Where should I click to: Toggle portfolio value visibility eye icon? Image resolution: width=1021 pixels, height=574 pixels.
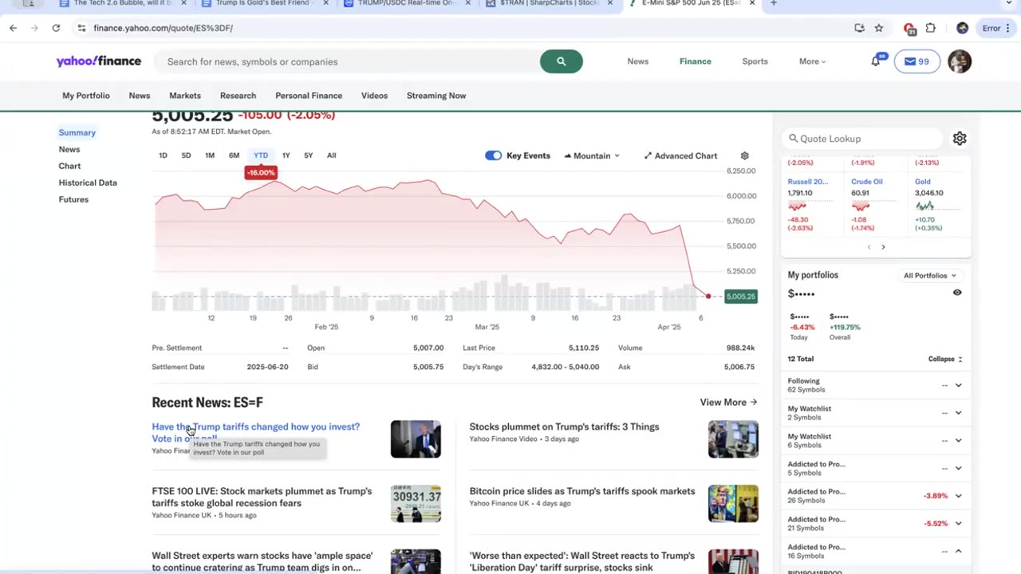tap(957, 293)
